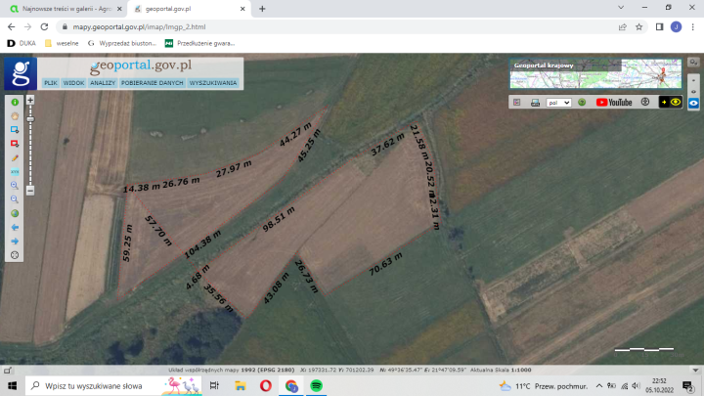Click the green info identify tool

(x=15, y=102)
